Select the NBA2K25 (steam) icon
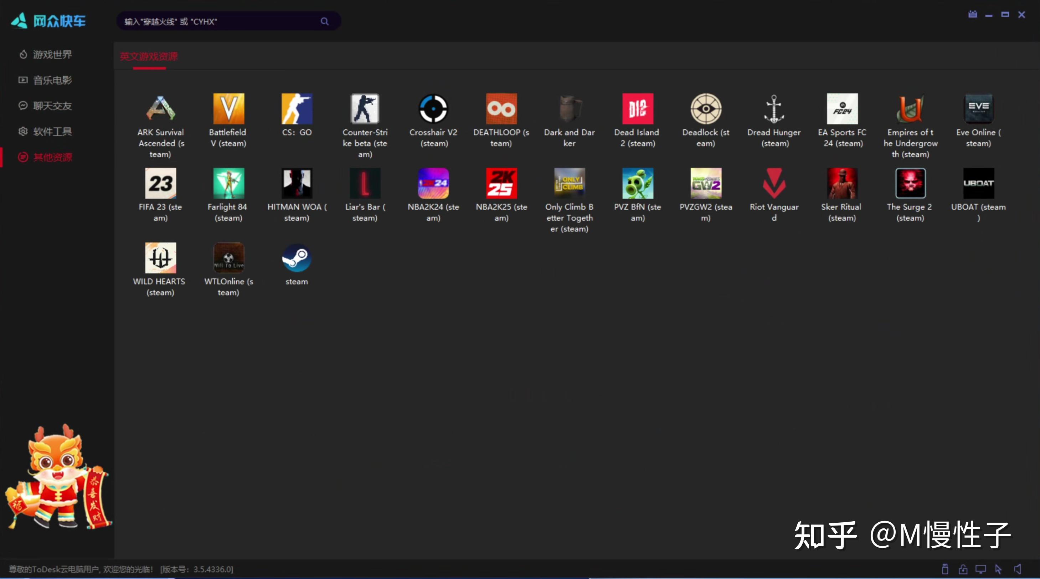The width and height of the screenshot is (1040, 579). point(501,184)
